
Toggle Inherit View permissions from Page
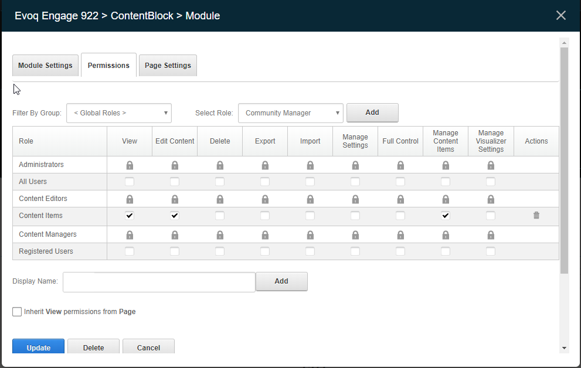(x=17, y=312)
